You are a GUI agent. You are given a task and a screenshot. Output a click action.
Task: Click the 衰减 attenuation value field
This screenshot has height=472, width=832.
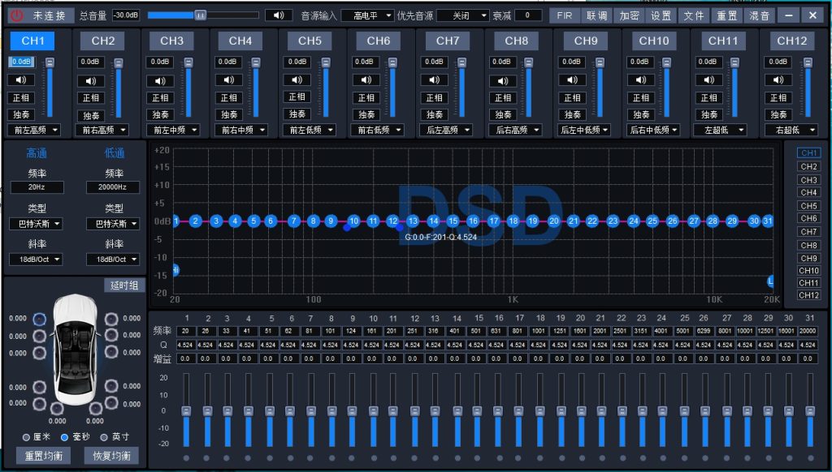pos(528,15)
